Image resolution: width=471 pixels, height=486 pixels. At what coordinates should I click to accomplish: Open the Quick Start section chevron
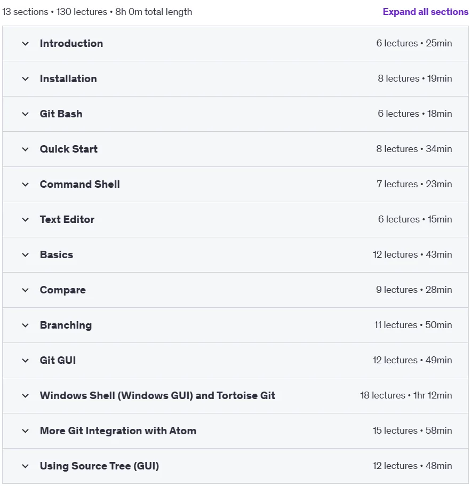[26, 149]
